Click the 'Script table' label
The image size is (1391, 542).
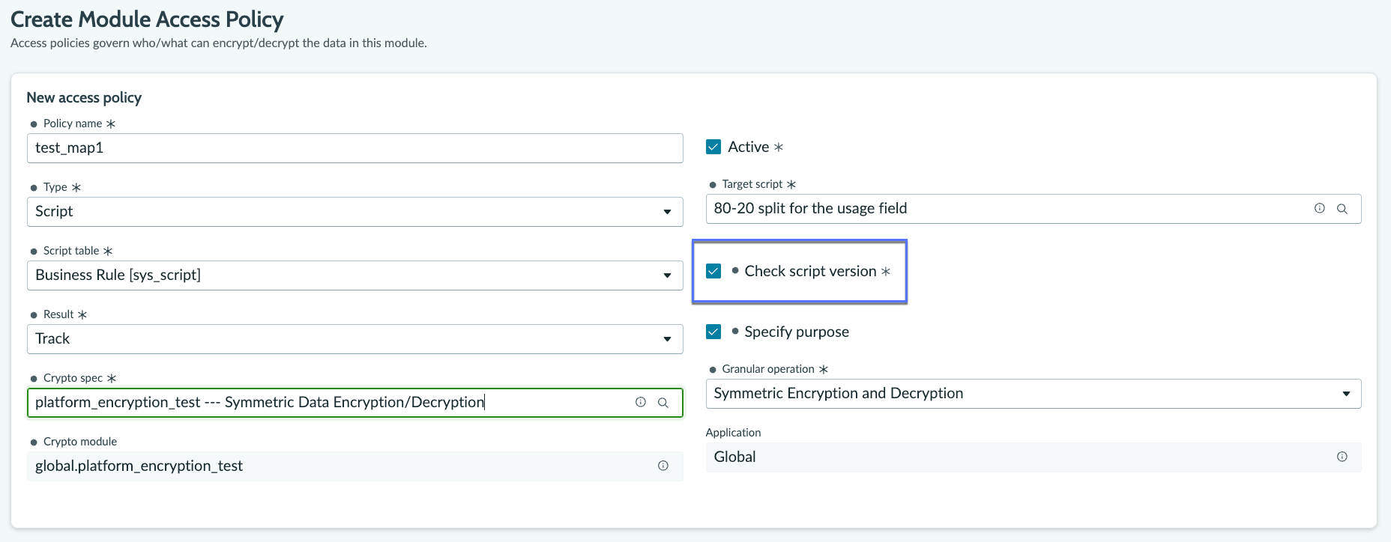click(x=71, y=251)
